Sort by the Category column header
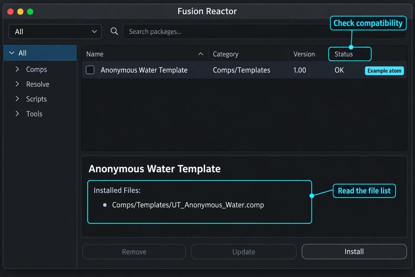415x277 pixels. pos(226,54)
